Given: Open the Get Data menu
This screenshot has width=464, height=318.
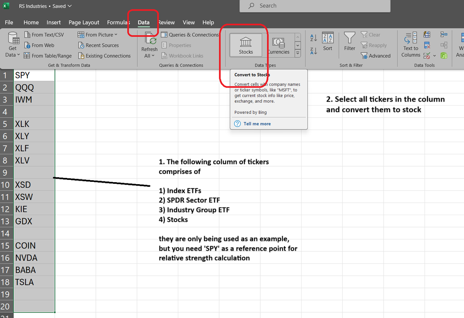Looking at the screenshot, I should tap(12, 45).
